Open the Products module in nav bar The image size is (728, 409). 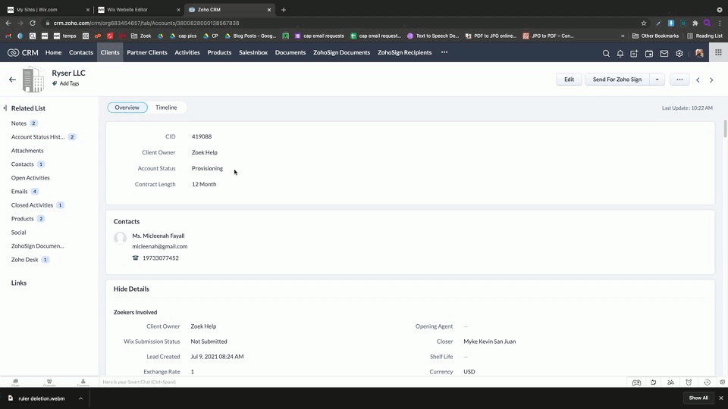(219, 52)
